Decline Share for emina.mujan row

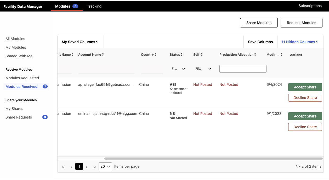pyautogui.click(x=305, y=127)
